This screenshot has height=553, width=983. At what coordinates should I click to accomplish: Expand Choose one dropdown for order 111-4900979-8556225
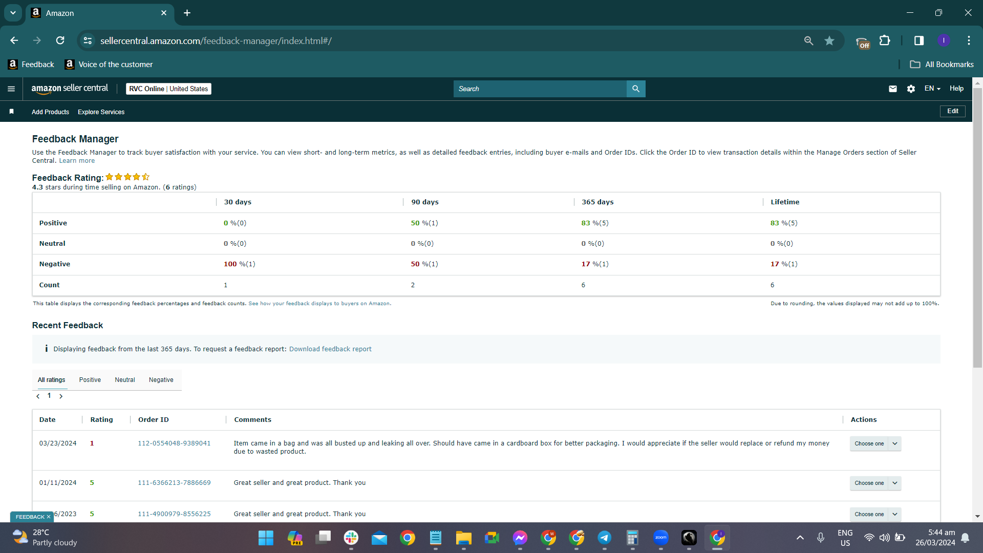[x=875, y=514]
